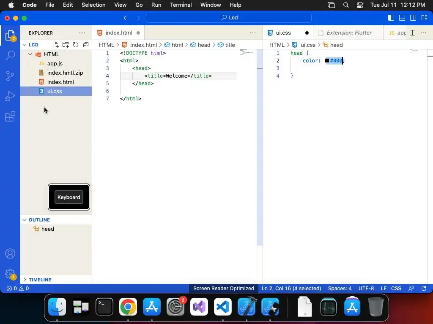Toggle the primary side bar visibility
The image size is (433, 324).
click(391, 18)
